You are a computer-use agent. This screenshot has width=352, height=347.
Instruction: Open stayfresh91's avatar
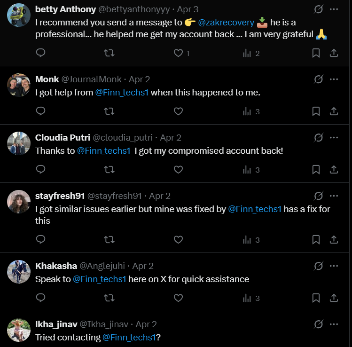[x=19, y=202]
